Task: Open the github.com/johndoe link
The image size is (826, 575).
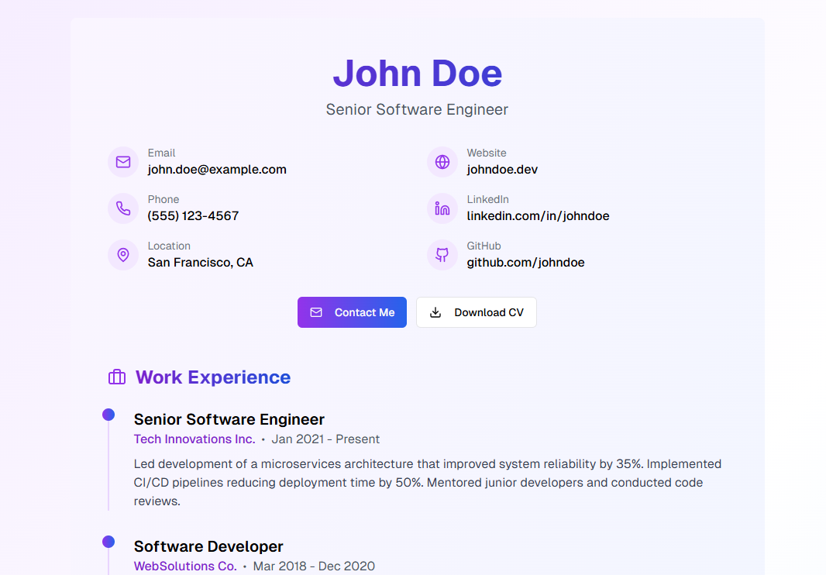Action: click(x=525, y=263)
